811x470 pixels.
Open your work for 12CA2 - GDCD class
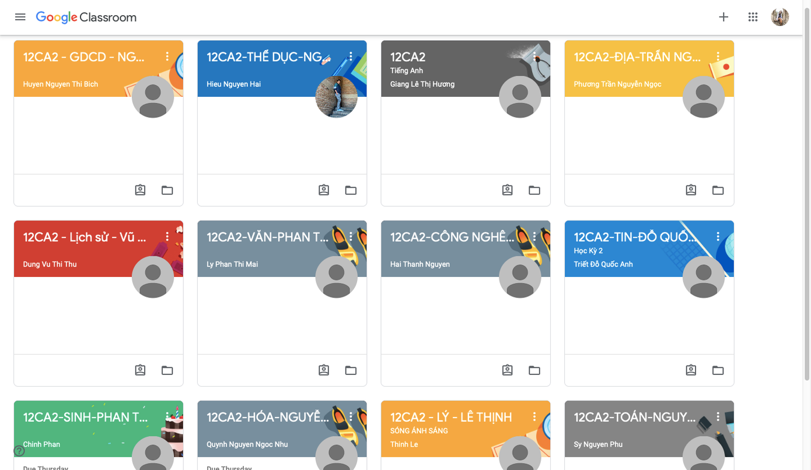point(140,190)
